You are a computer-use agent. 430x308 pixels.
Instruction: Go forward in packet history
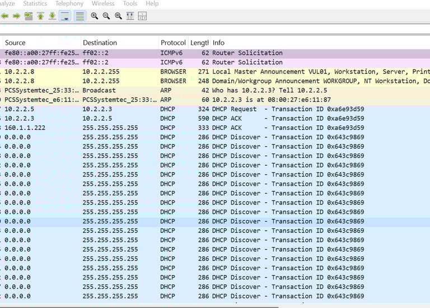pos(16,16)
